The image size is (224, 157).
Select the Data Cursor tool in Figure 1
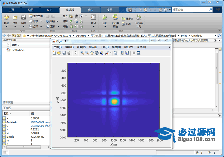[x=102, y=53]
